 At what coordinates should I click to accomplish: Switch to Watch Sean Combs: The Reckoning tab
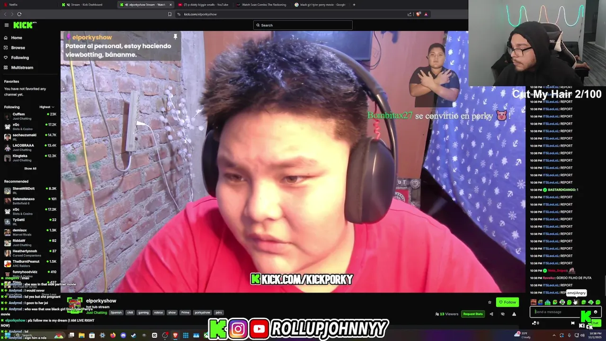[263, 5]
